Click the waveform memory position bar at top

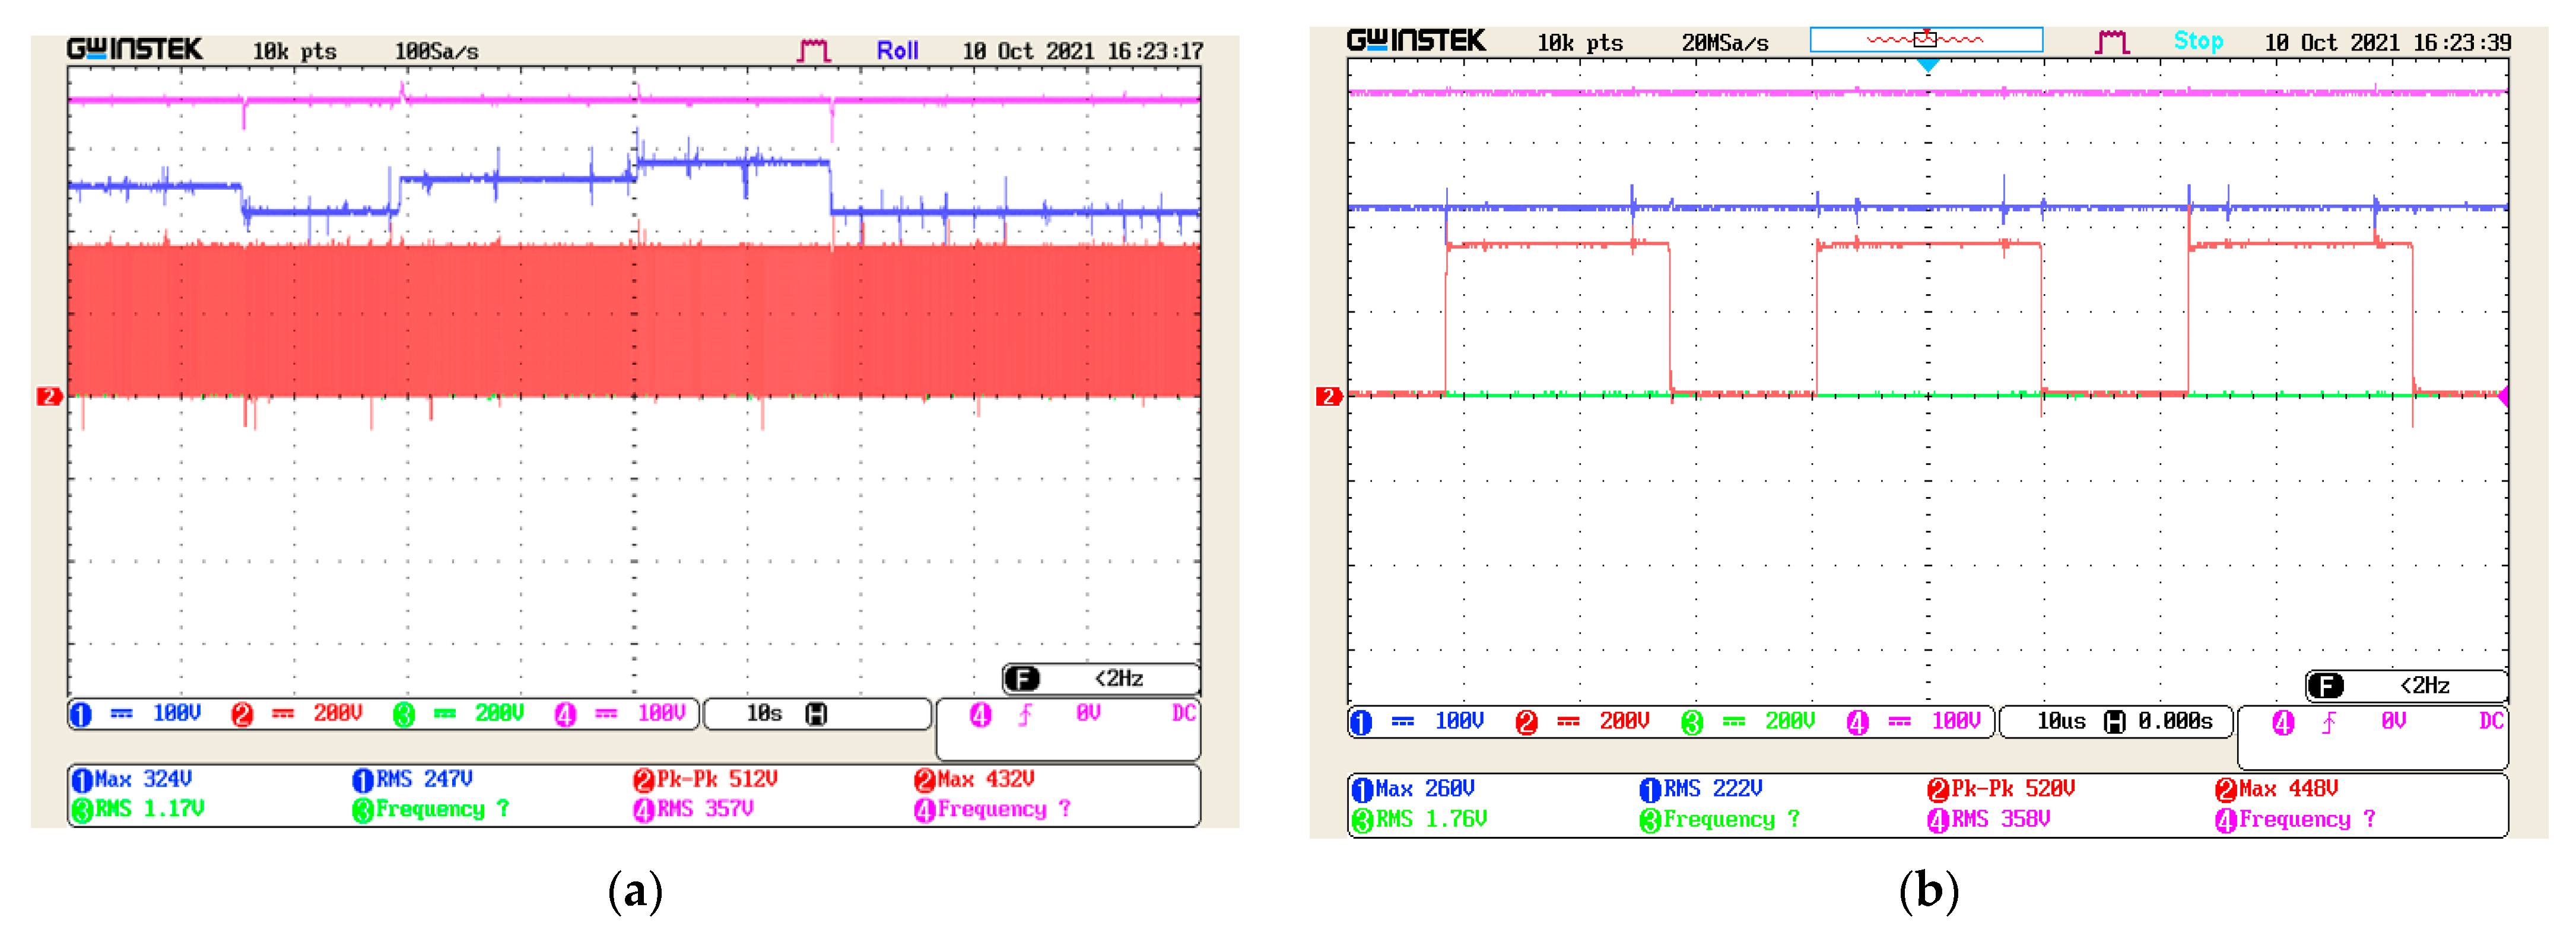(x=1926, y=40)
